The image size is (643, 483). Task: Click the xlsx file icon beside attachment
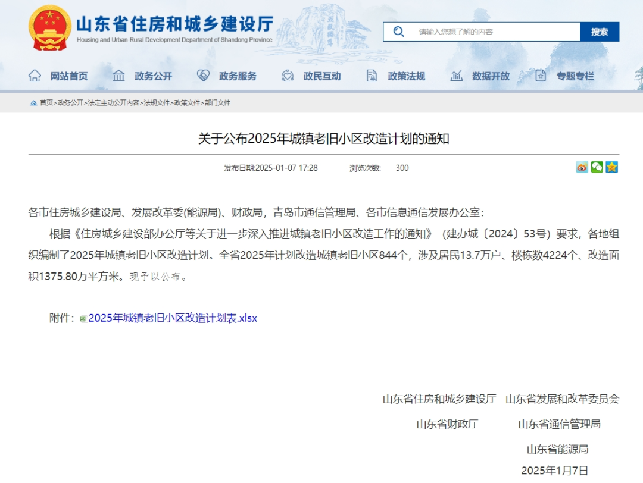83,319
